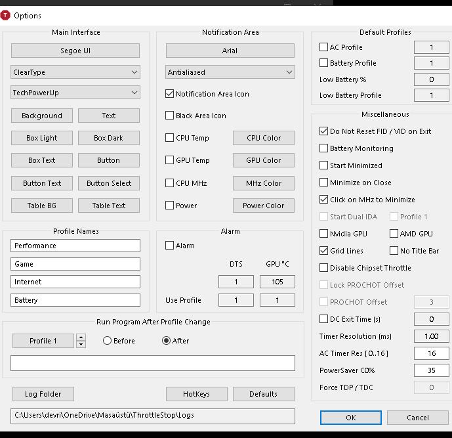Set the Table BG color
Image resolution: width=452 pixels, height=438 pixels.
click(x=42, y=206)
